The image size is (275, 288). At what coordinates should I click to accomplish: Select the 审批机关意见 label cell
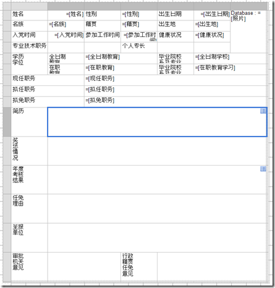pos(29,266)
